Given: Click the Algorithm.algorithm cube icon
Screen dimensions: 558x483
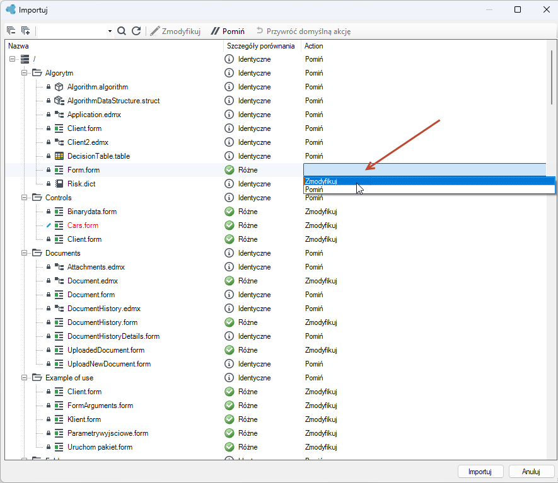Looking at the screenshot, I should click(59, 87).
